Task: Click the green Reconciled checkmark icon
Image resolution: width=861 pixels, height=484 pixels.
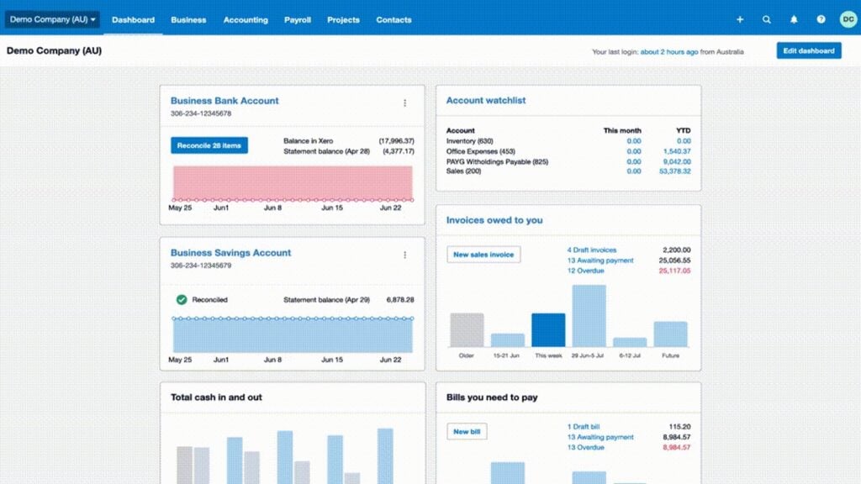Action: point(181,299)
